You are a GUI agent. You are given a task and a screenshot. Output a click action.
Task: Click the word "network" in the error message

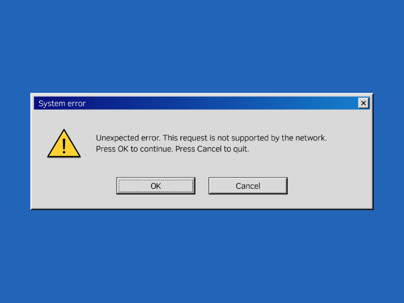click(x=310, y=138)
